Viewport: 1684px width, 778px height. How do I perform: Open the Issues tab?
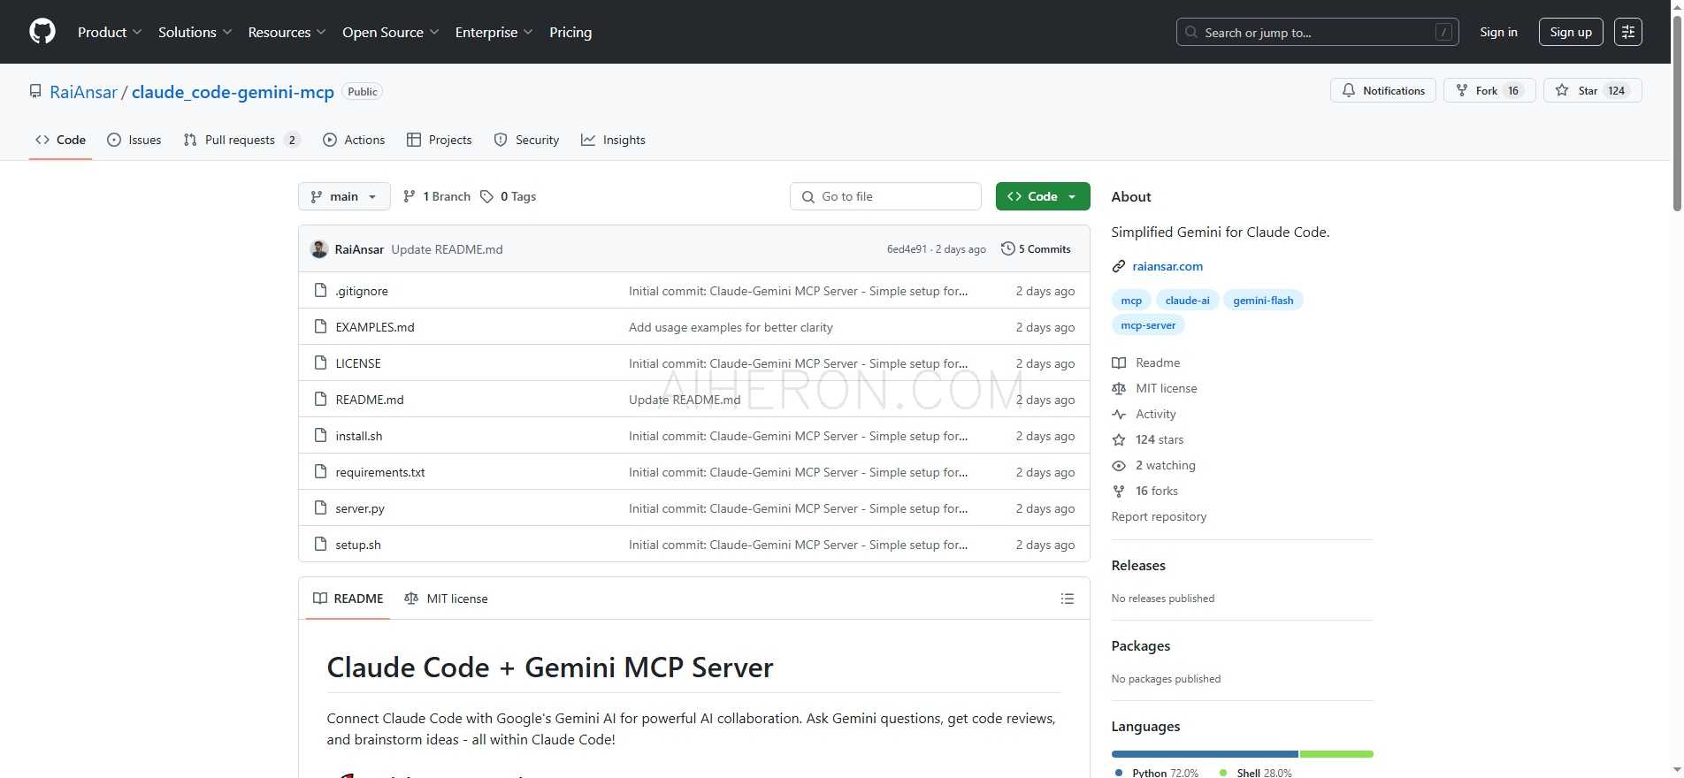coord(134,140)
